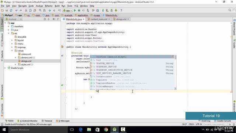Viewport: 236px width, 133px height.
Task: Click the Undo arrow icon
Action: (16, 10)
